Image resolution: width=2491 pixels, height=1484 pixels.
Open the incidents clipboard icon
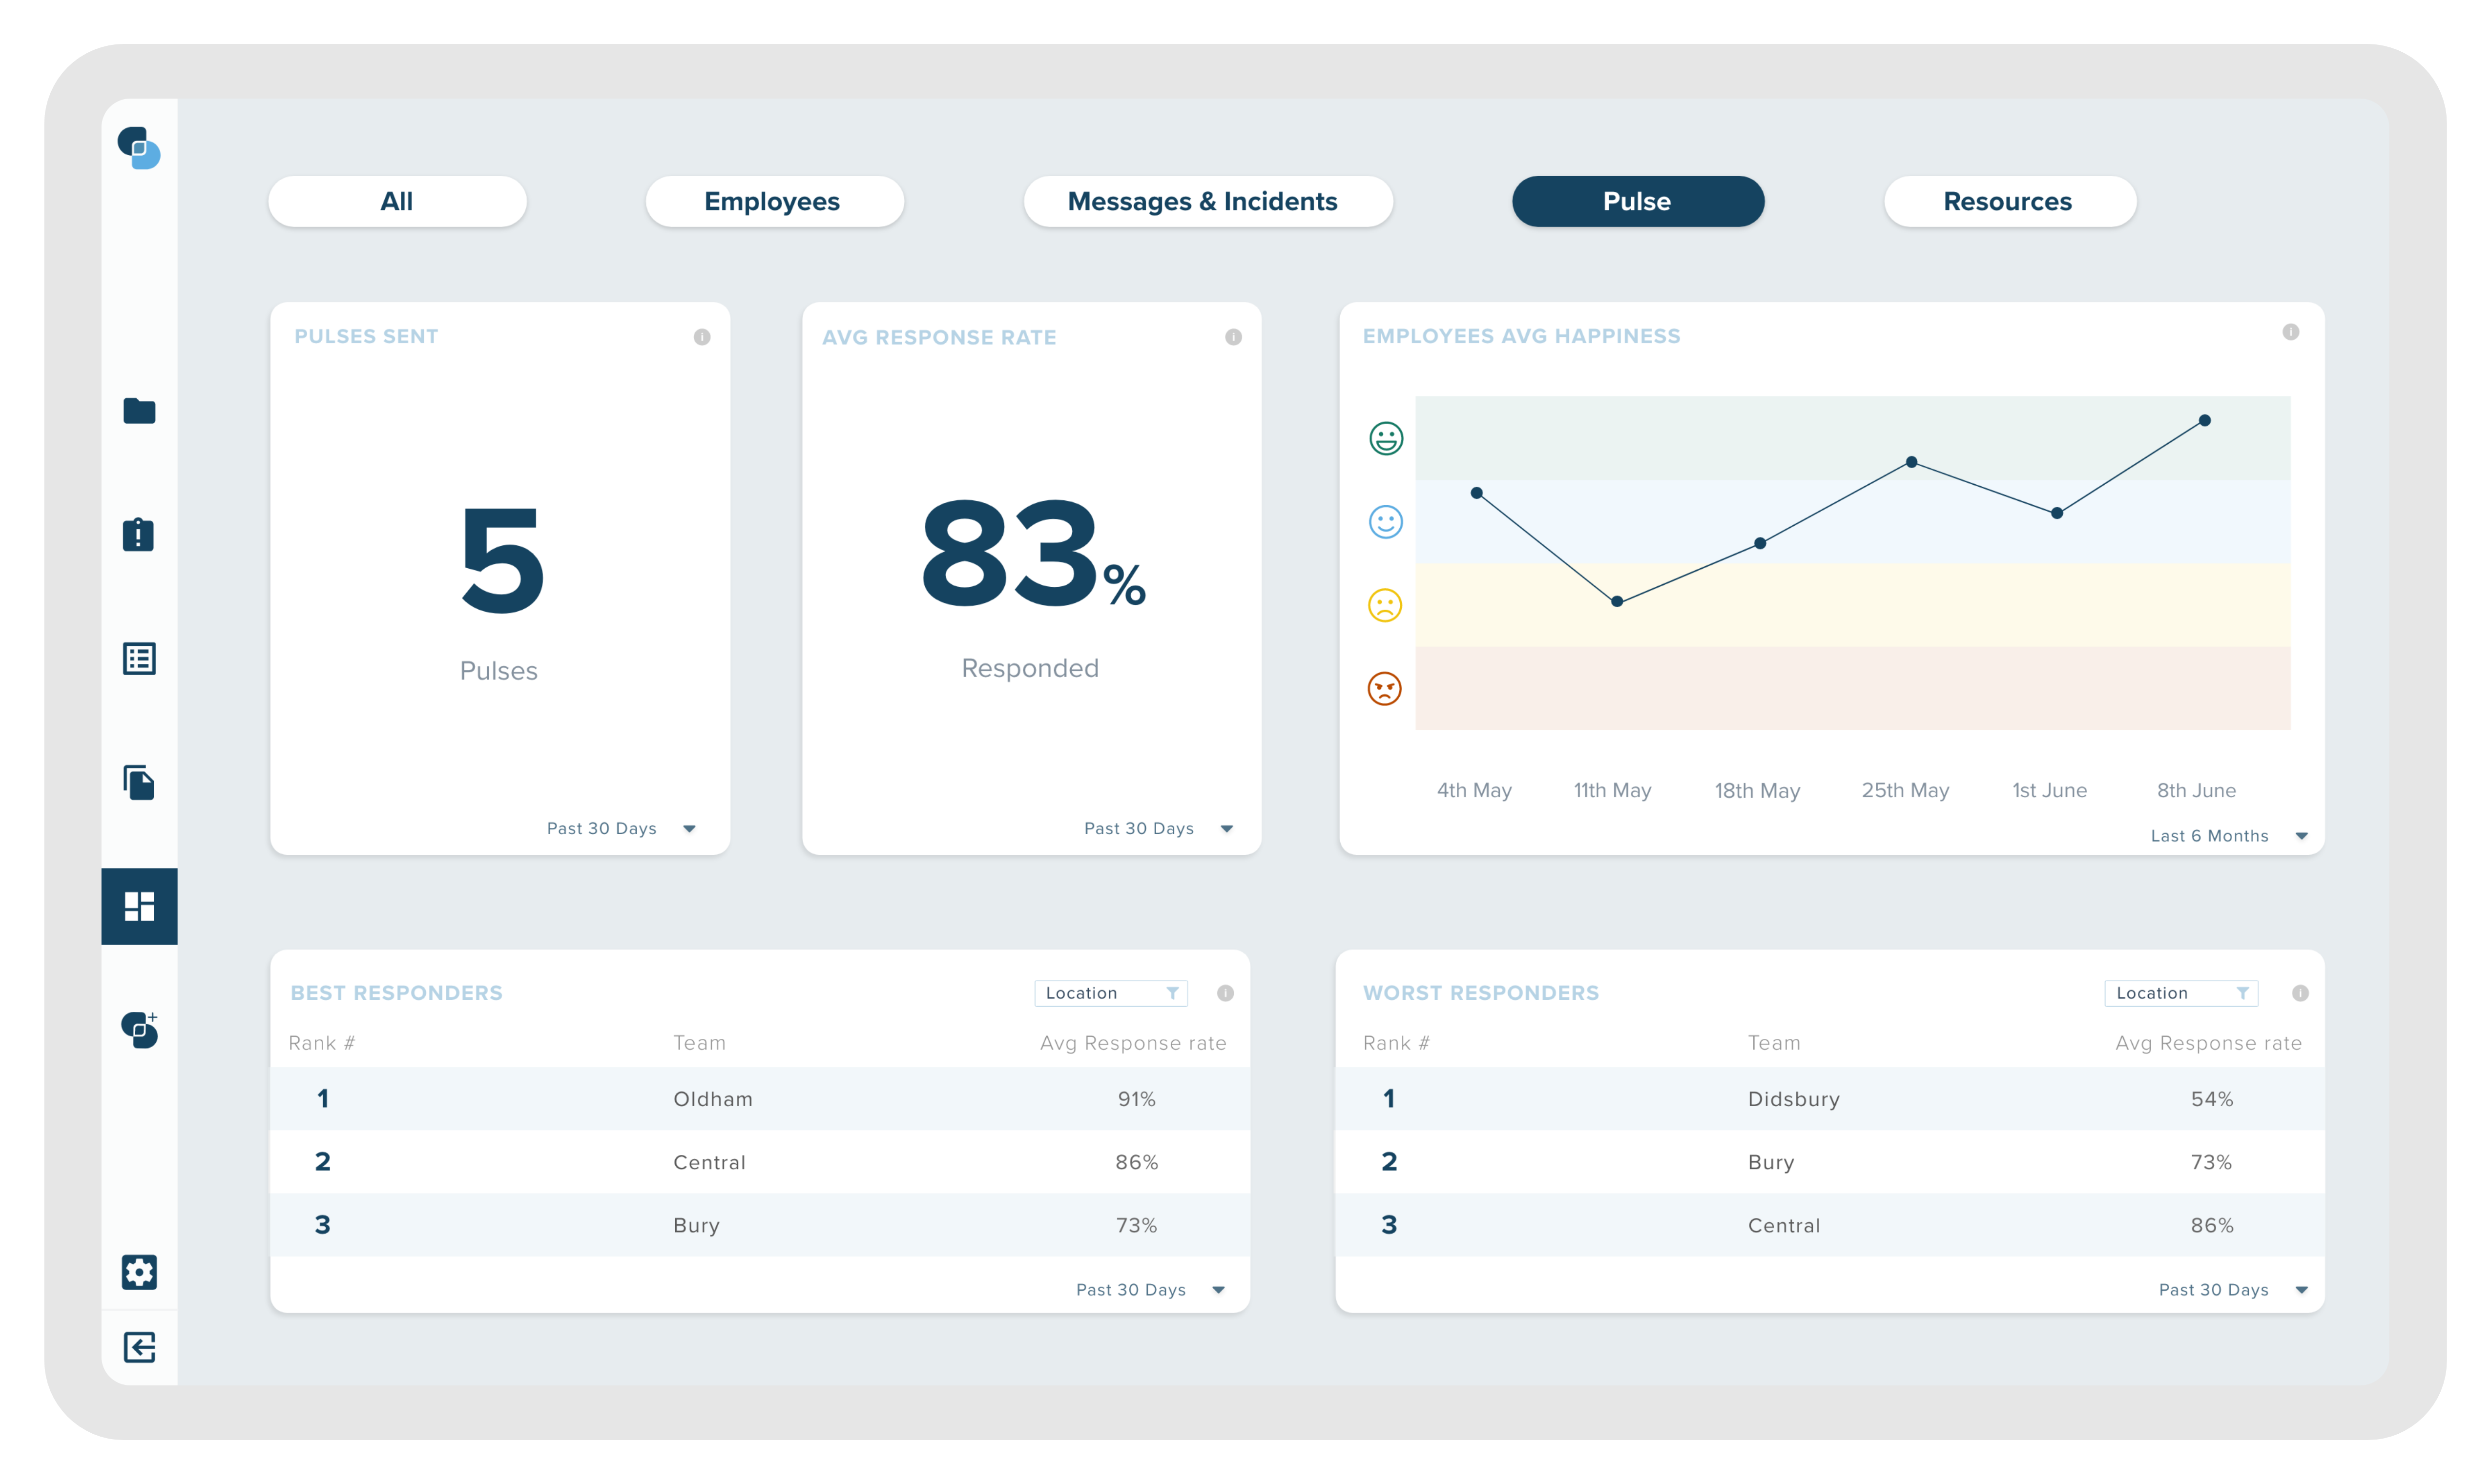pyautogui.click(x=138, y=534)
